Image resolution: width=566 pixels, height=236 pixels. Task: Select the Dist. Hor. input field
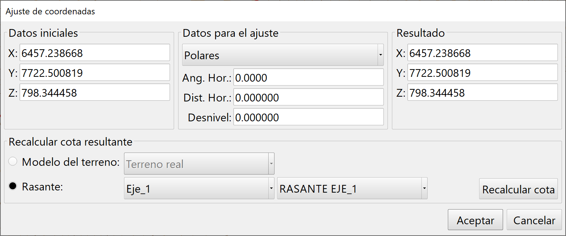click(308, 97)
